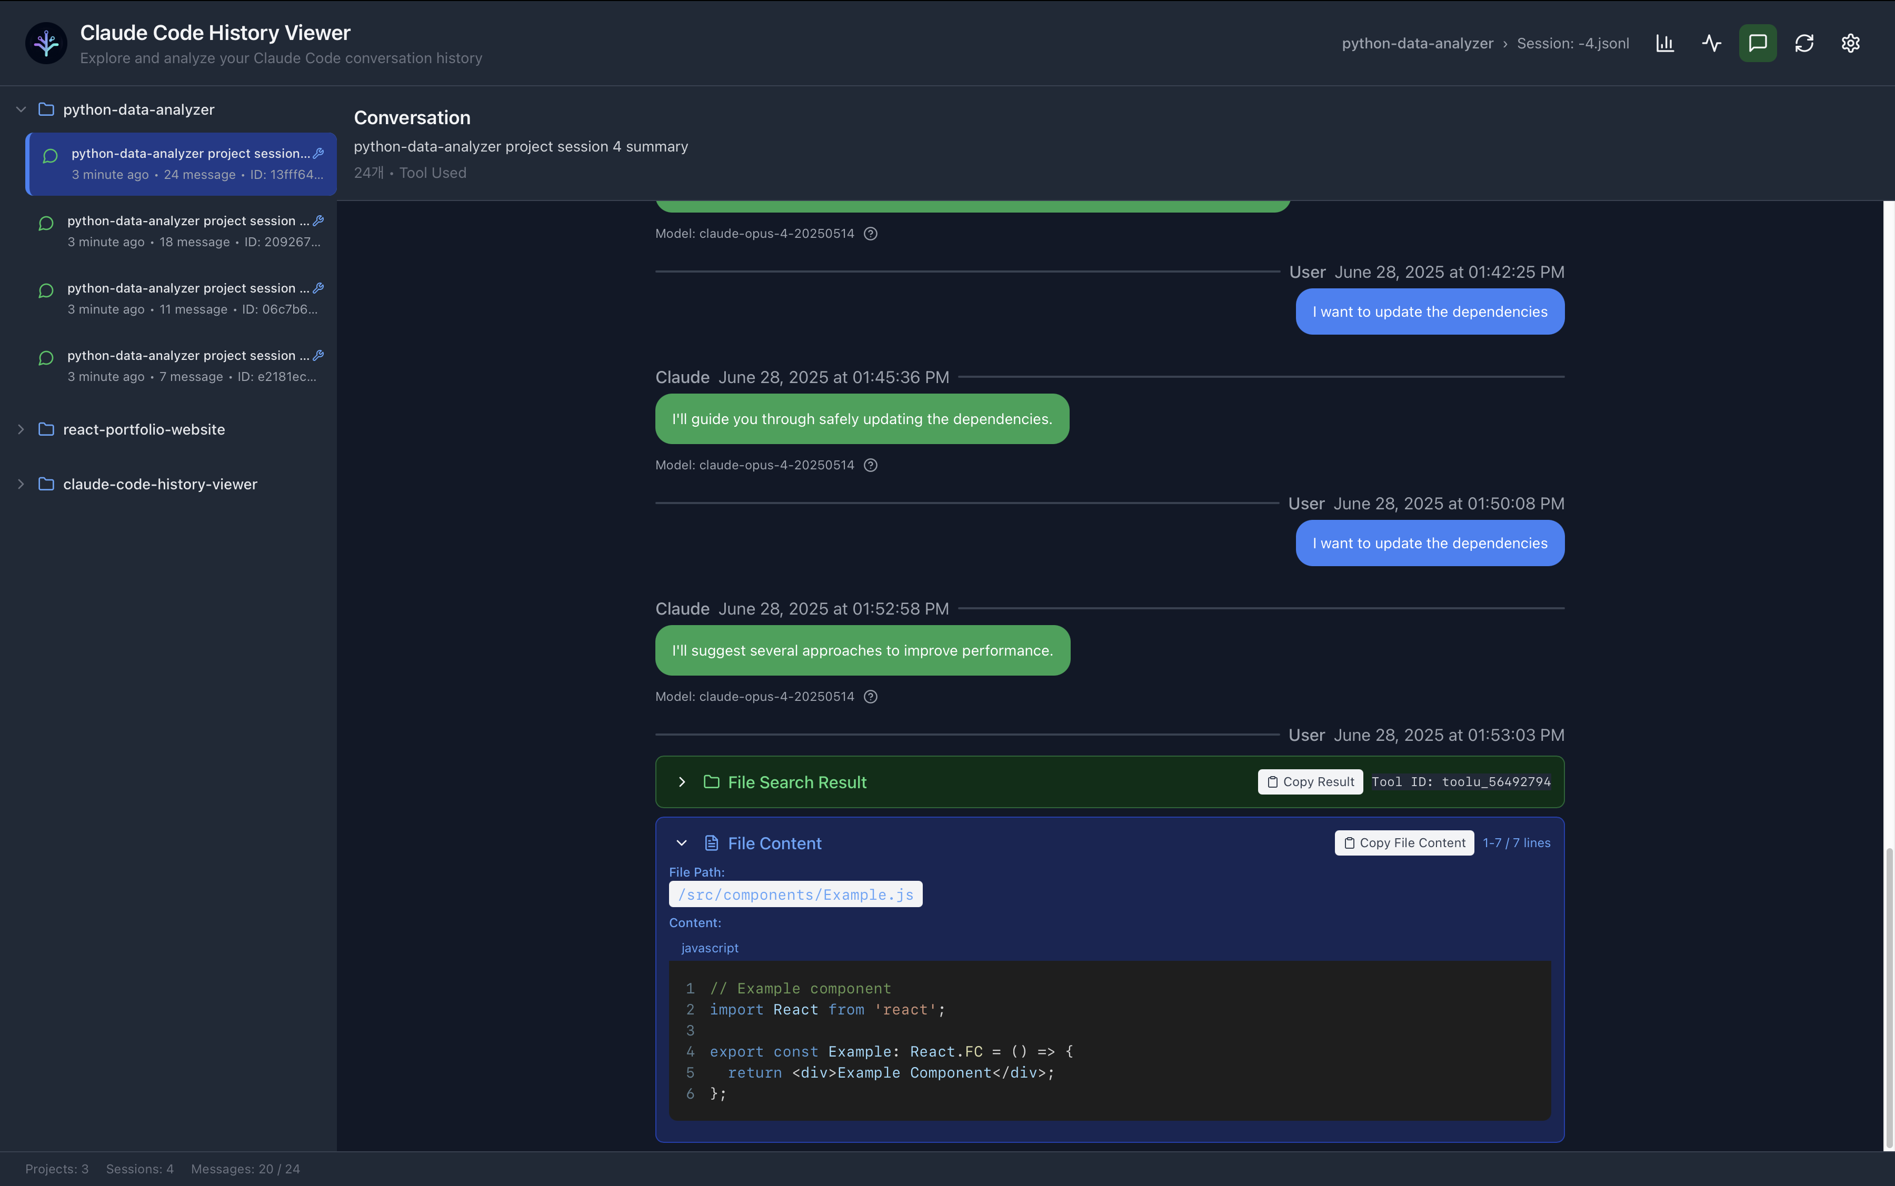Click the refresh icon in header
Image resolution: width=1895 pixels, height=1186 pixels.
tap(1804, 43)
